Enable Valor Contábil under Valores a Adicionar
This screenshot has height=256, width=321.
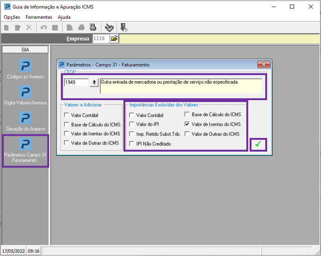tap(67, 115)
